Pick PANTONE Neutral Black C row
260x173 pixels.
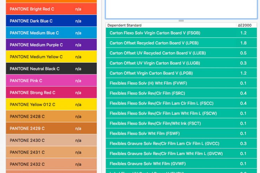pos(51,69)
